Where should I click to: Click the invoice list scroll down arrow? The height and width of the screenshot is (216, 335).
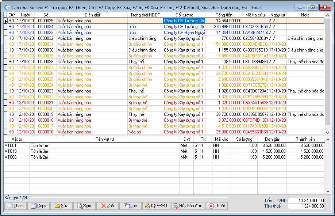328,133
